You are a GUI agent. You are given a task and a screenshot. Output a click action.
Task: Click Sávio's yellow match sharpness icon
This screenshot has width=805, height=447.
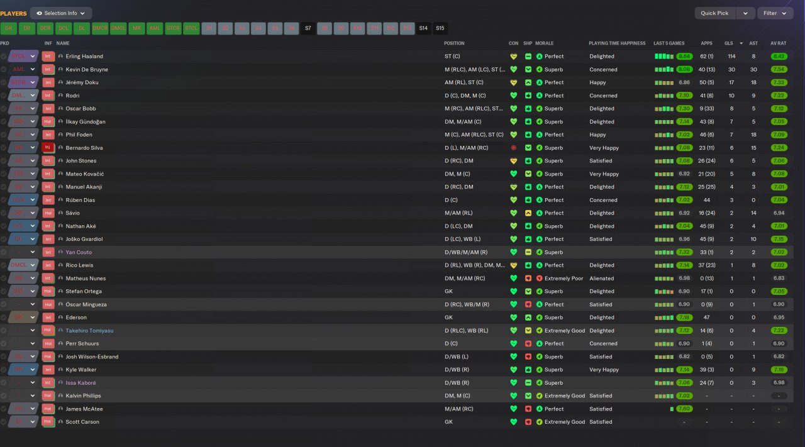[528, 213]
